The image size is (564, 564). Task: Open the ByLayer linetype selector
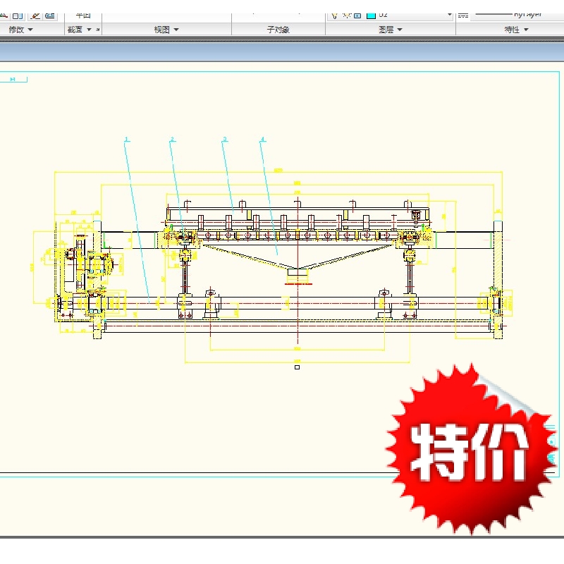(517, 15)
